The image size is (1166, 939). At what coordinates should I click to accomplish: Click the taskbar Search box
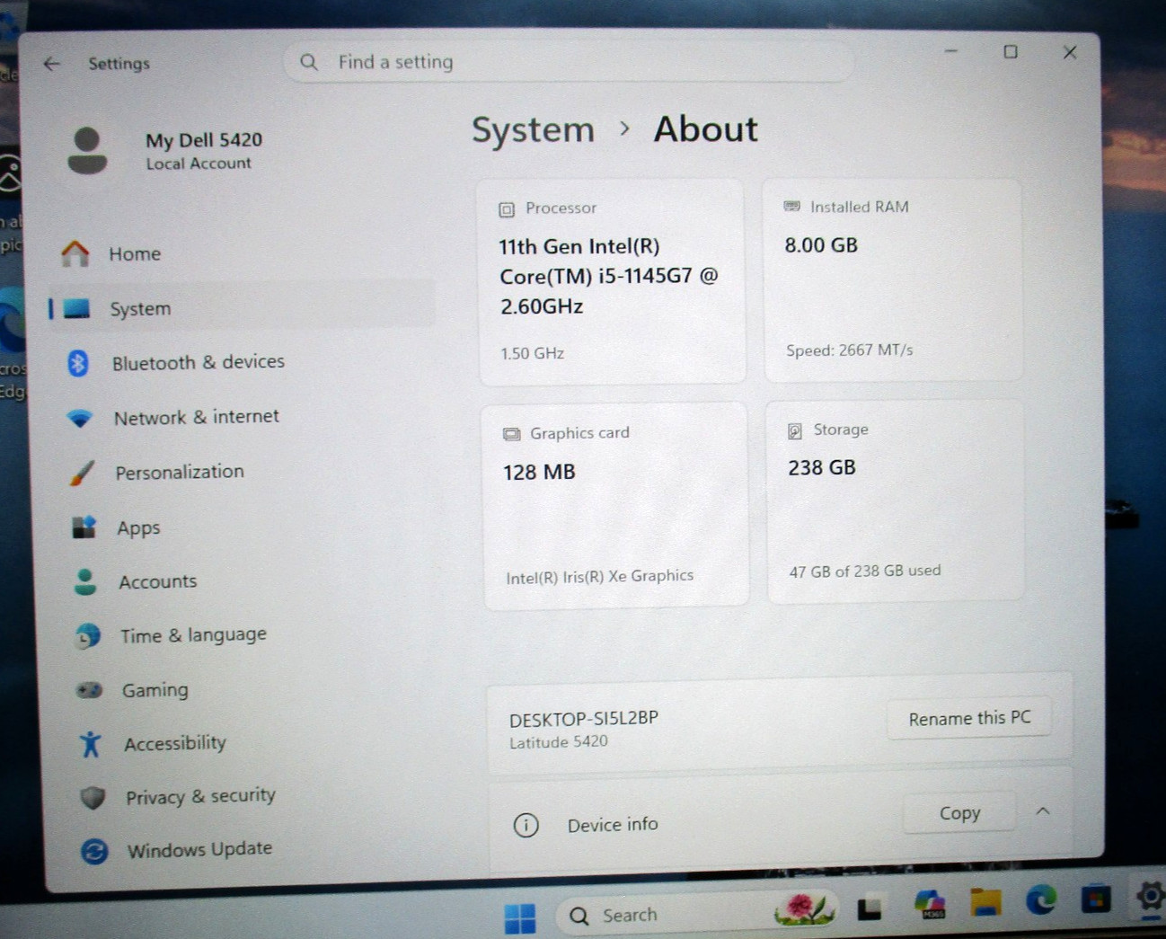tap(696, 914)
